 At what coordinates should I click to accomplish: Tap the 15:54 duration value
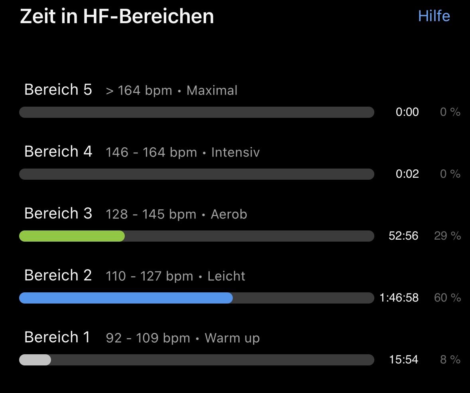(403, 360)
